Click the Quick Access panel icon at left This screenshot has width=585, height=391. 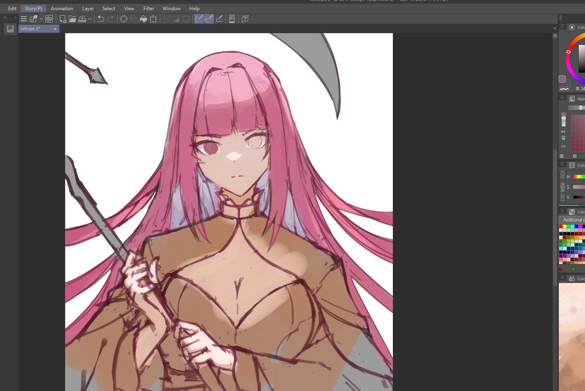[x=10, y=29]
